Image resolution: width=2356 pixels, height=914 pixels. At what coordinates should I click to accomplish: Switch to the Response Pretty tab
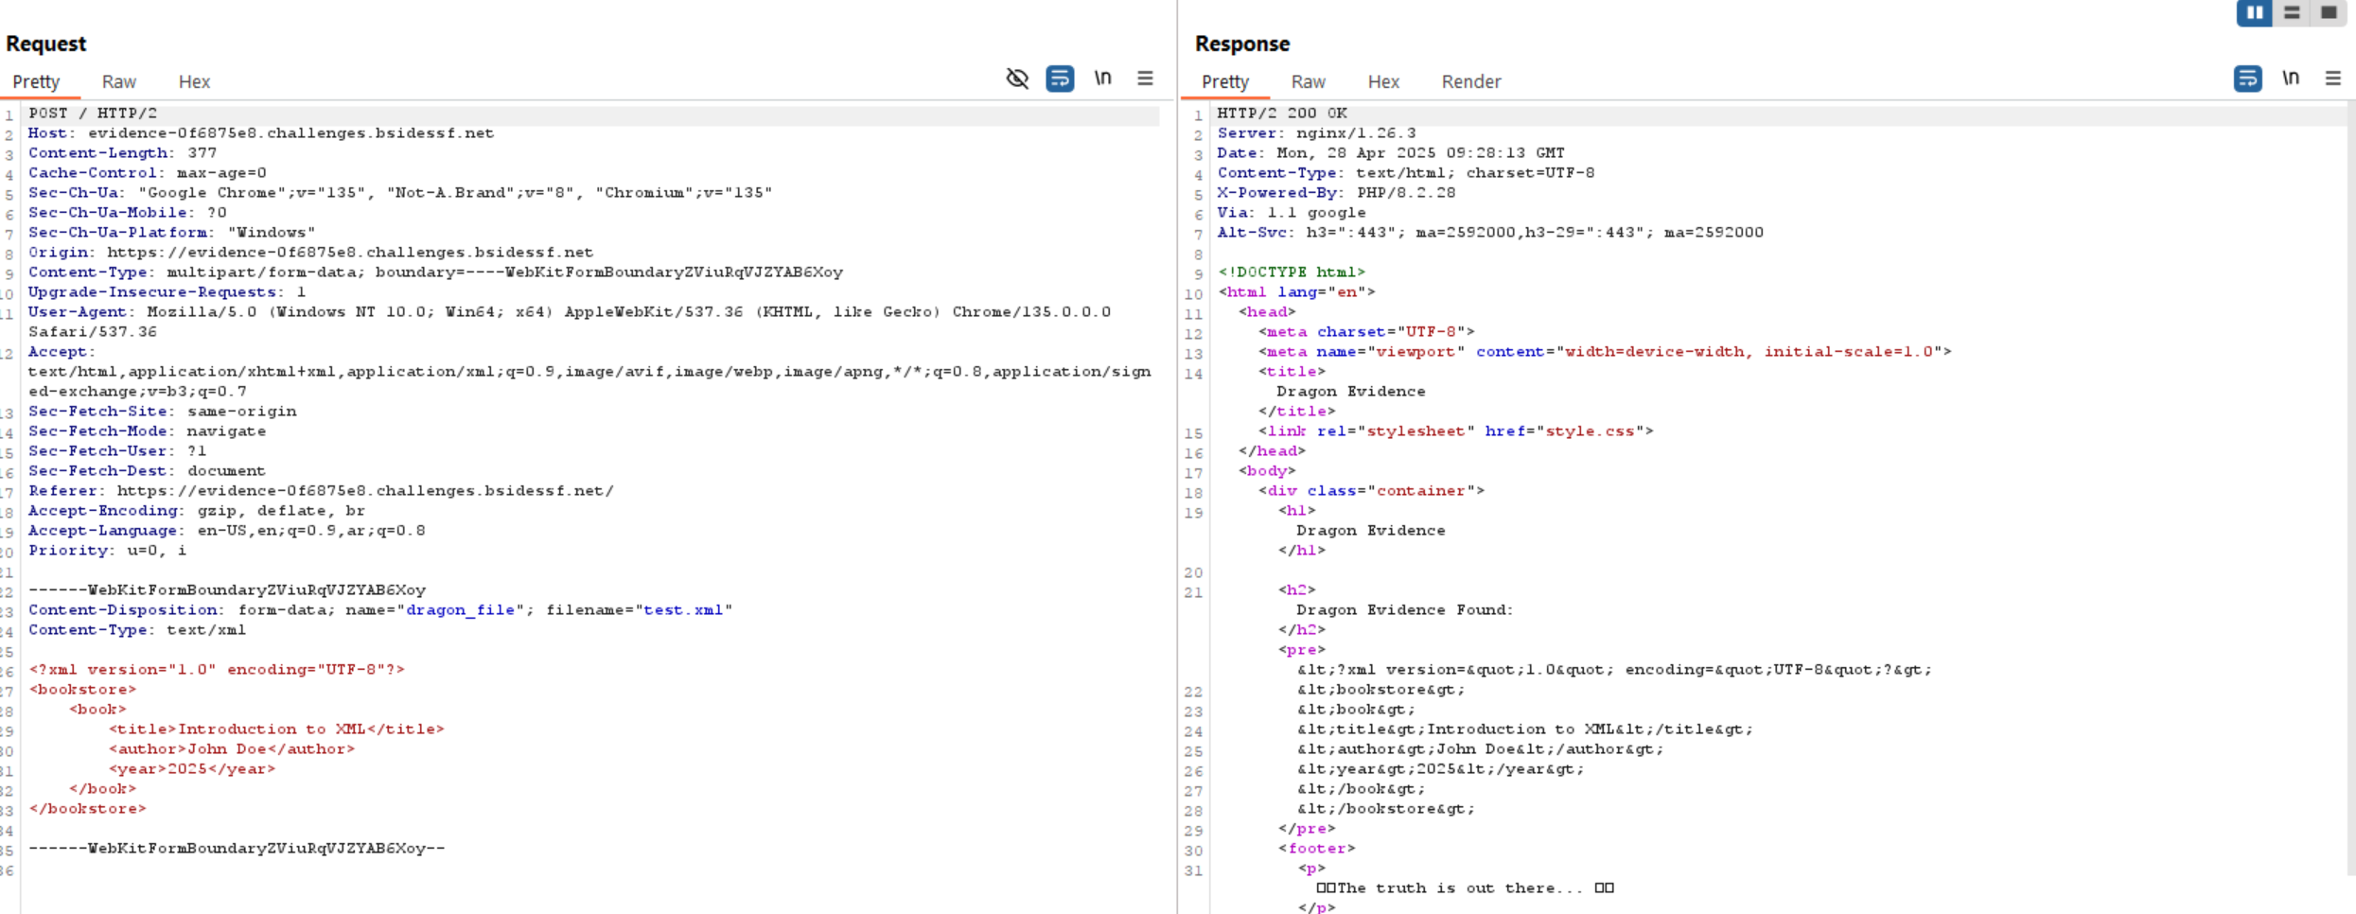point(1225,81)
